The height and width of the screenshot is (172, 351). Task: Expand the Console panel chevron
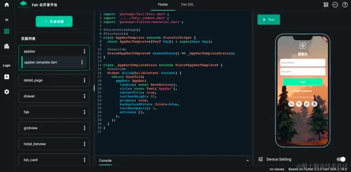[x=248, y=161]
